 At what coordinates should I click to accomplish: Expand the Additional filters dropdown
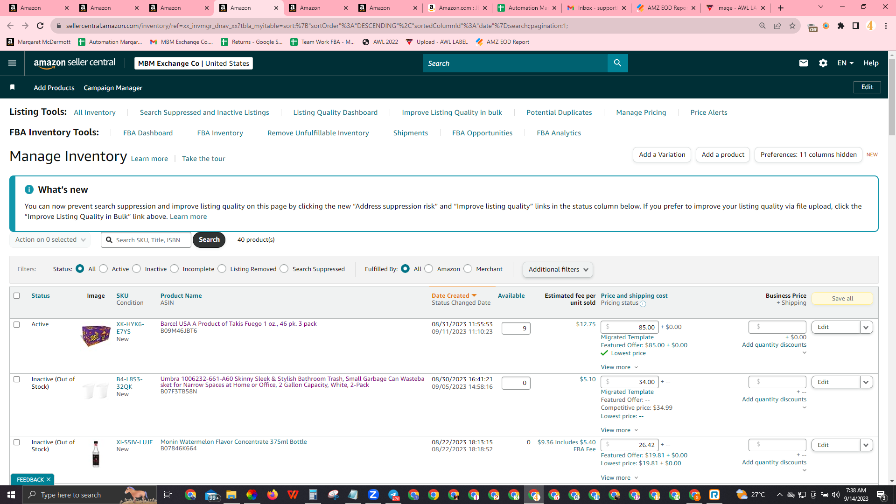pos(558,270)
